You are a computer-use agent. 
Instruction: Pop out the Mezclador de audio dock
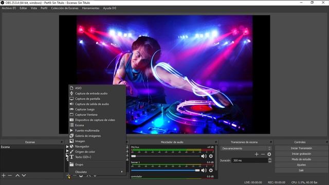coord(216,142)
